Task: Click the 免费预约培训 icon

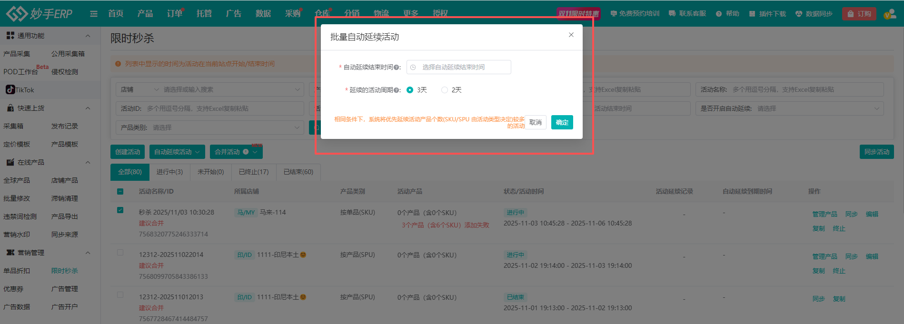Action: 614,14
